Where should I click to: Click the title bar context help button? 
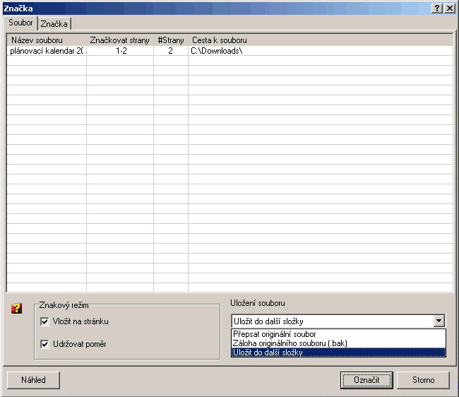tap(438, 7)
